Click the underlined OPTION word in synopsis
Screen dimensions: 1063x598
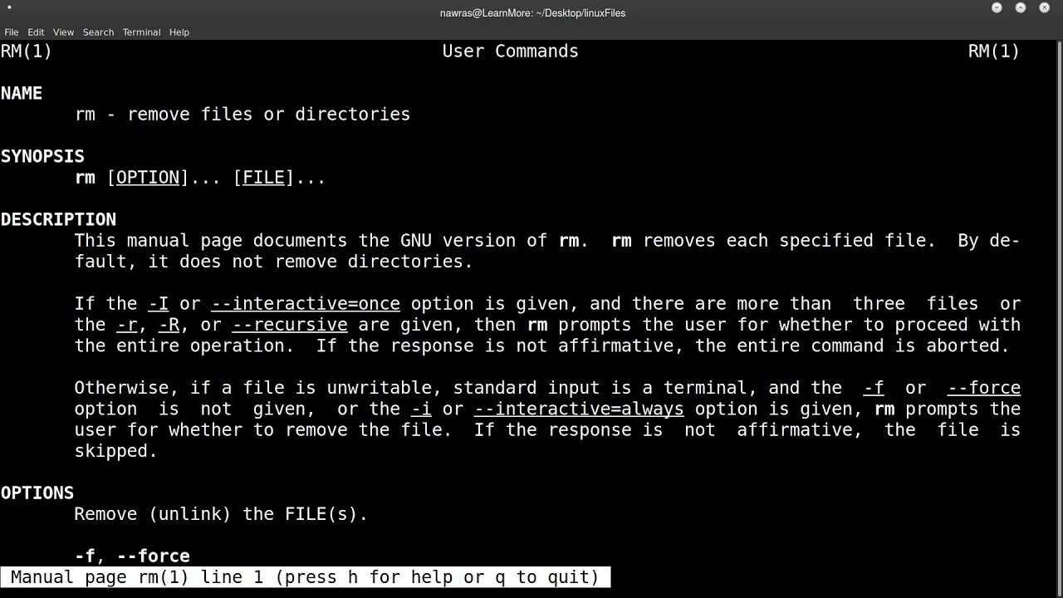[148, 177]
